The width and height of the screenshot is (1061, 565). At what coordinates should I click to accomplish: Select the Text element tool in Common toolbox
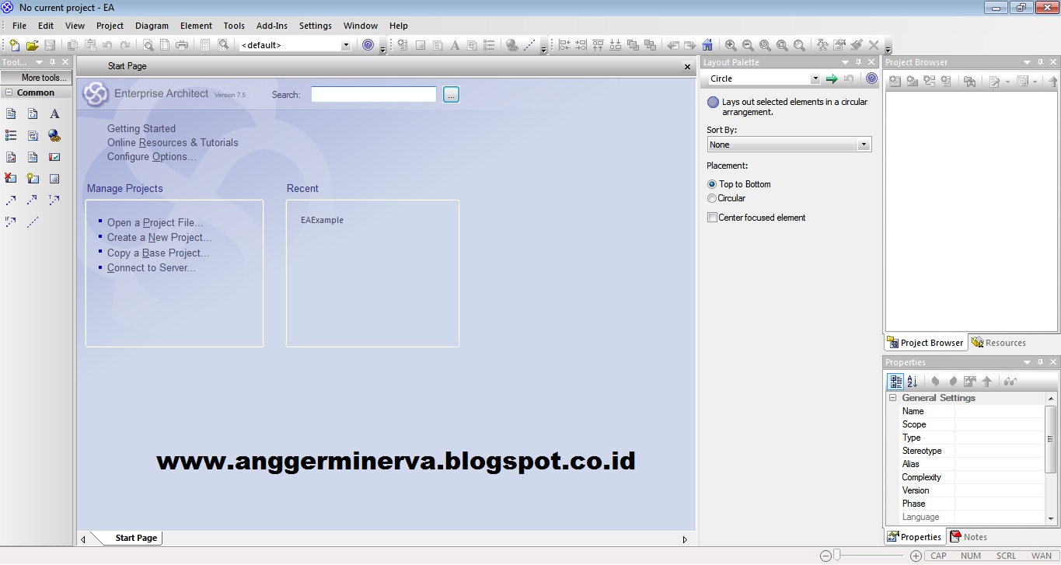tap(54, 113)
